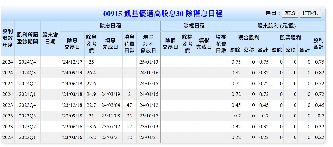Click the 填權花費日數 column header
This screenshot has height=147, width=333.
(221, 44)
